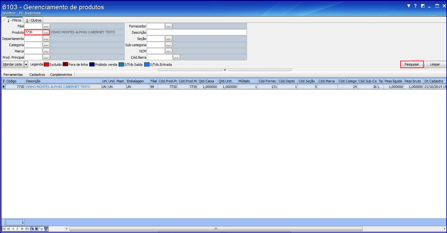Collapse the filter panel using chevron handle
This screenshot has width=447, height=233.
click(225, 70)
